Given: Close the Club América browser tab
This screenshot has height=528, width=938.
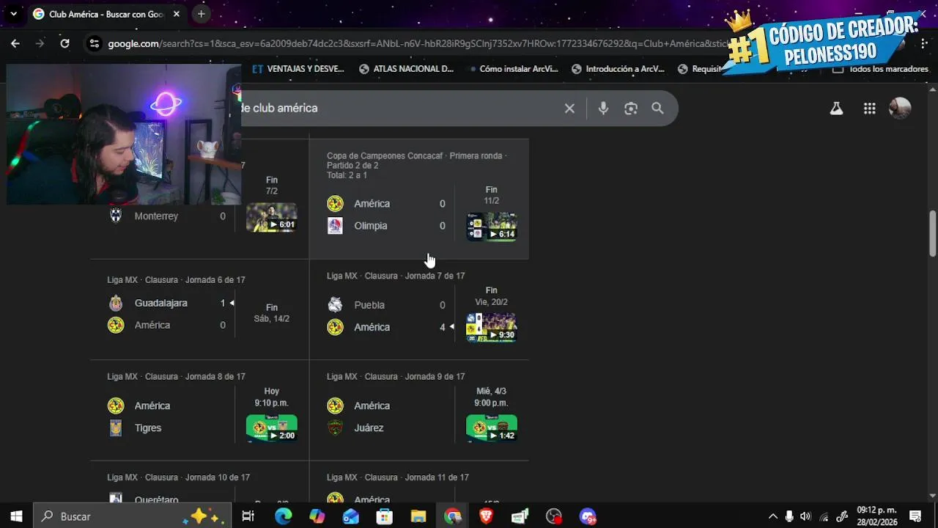Looking at the screenshot, I should [x=177, y=14].
